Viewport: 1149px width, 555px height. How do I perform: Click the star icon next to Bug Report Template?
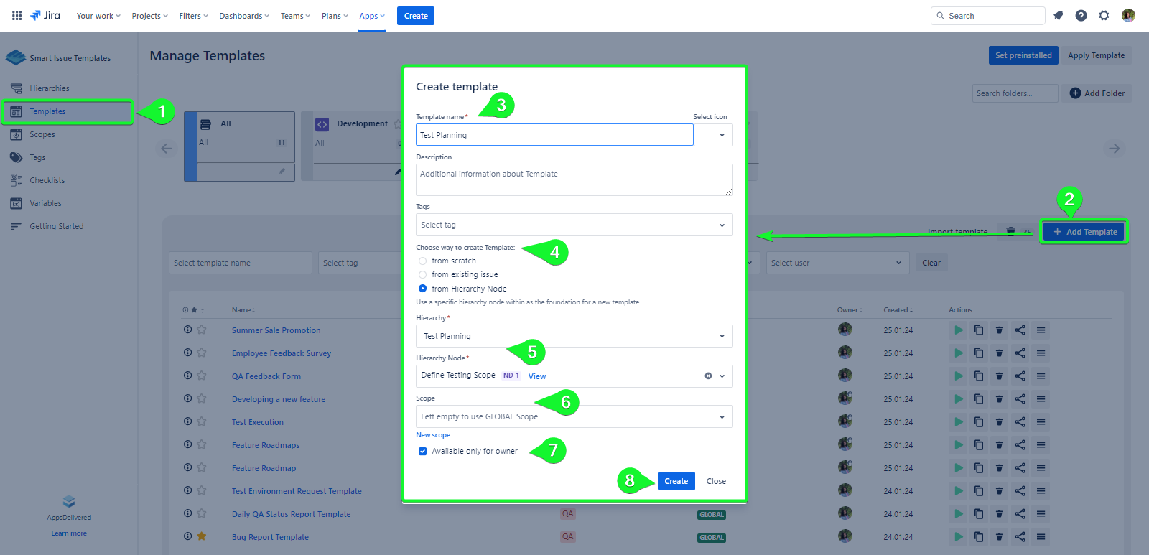(202, 536)
